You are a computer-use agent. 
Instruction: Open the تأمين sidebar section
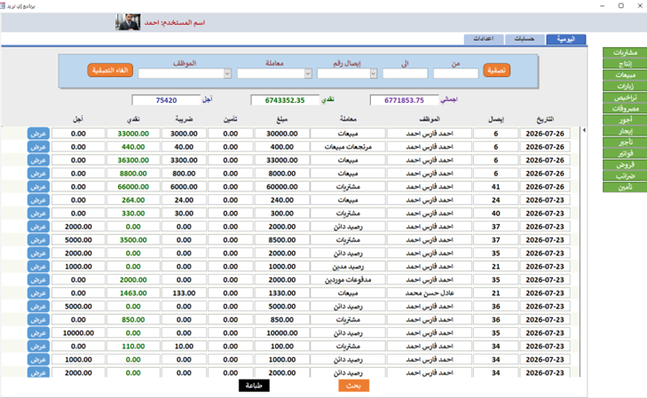pos(625,187)
